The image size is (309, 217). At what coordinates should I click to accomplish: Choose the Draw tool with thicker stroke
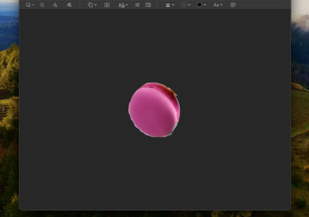coord(69,5)
